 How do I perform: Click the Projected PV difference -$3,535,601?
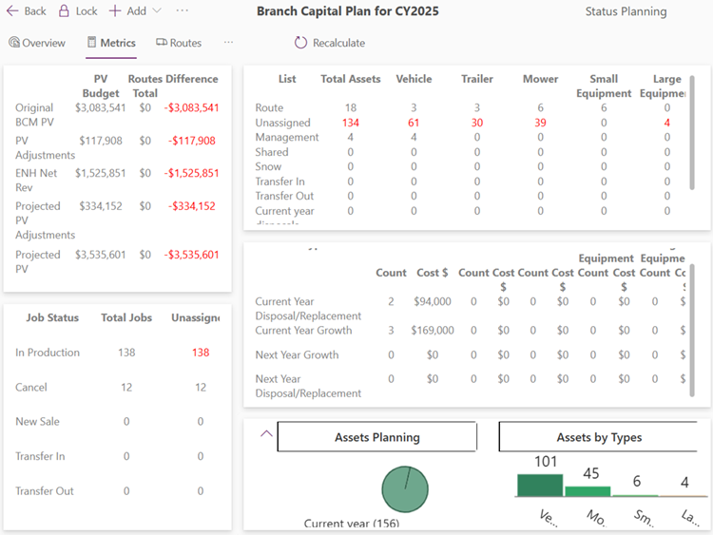click(x=192, y=255)
